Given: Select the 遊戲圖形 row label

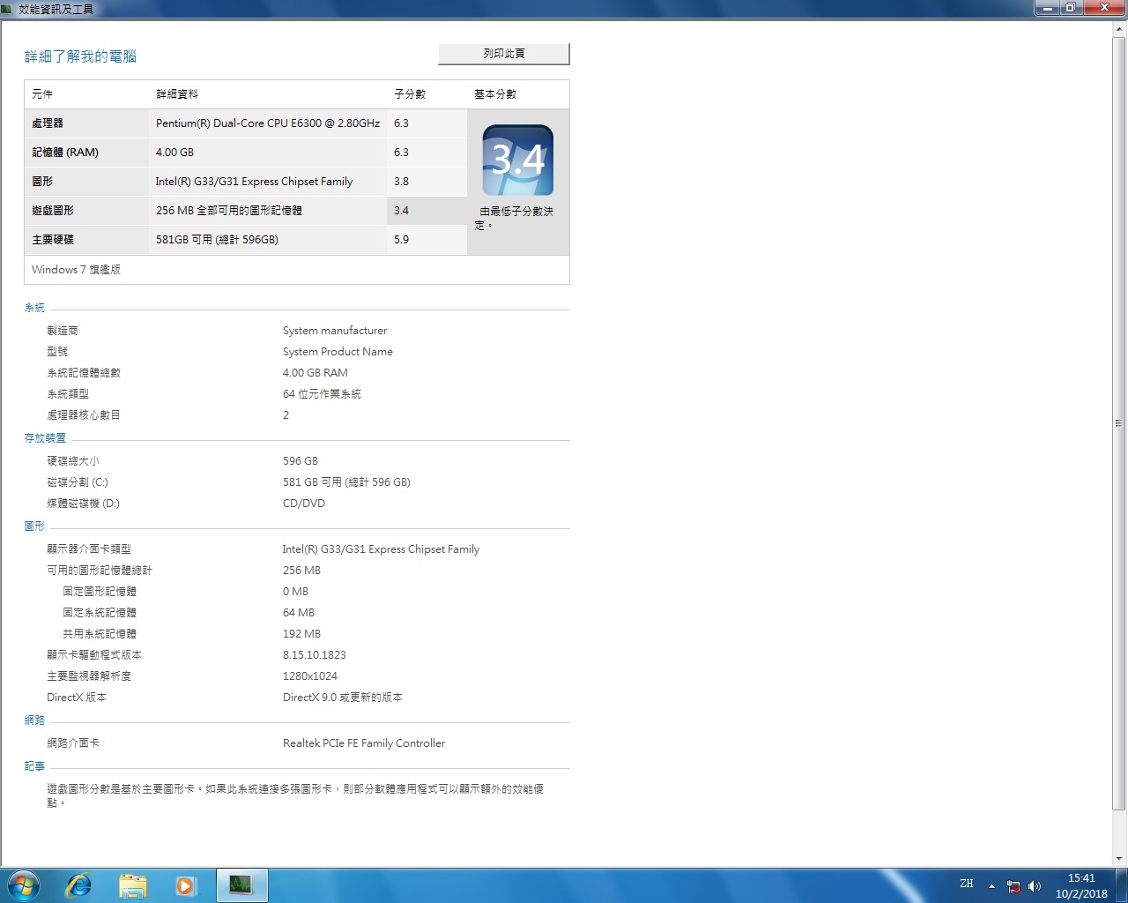Looking at the screenshot, I should 53,211.
